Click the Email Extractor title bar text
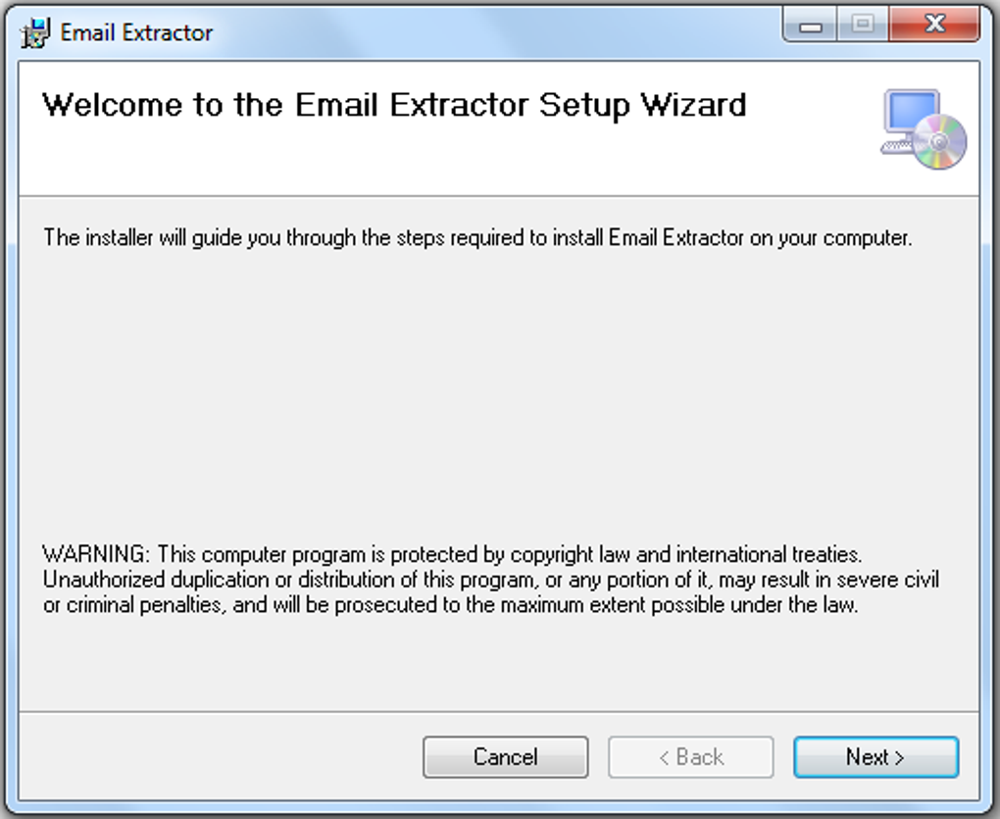This screenshot has width=1000, height=819. [136, 32]
